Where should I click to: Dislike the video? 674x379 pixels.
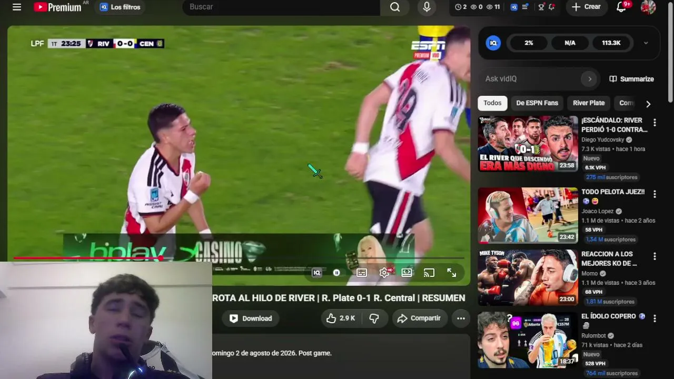click(x=374, y=318)
